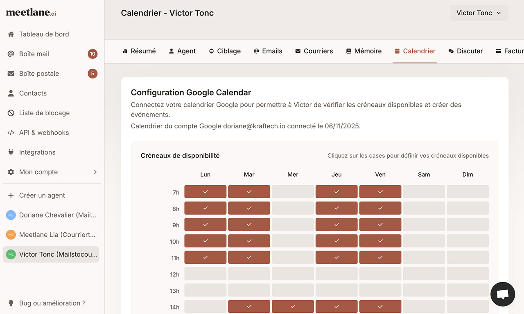The height and width of the screenshot is (314, 524).
Task: Select the Boîte postale envelope icon
Action: pyautogui.click(x=11, y=74)
